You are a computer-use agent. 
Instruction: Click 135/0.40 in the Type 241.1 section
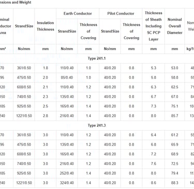click(67, 97)
